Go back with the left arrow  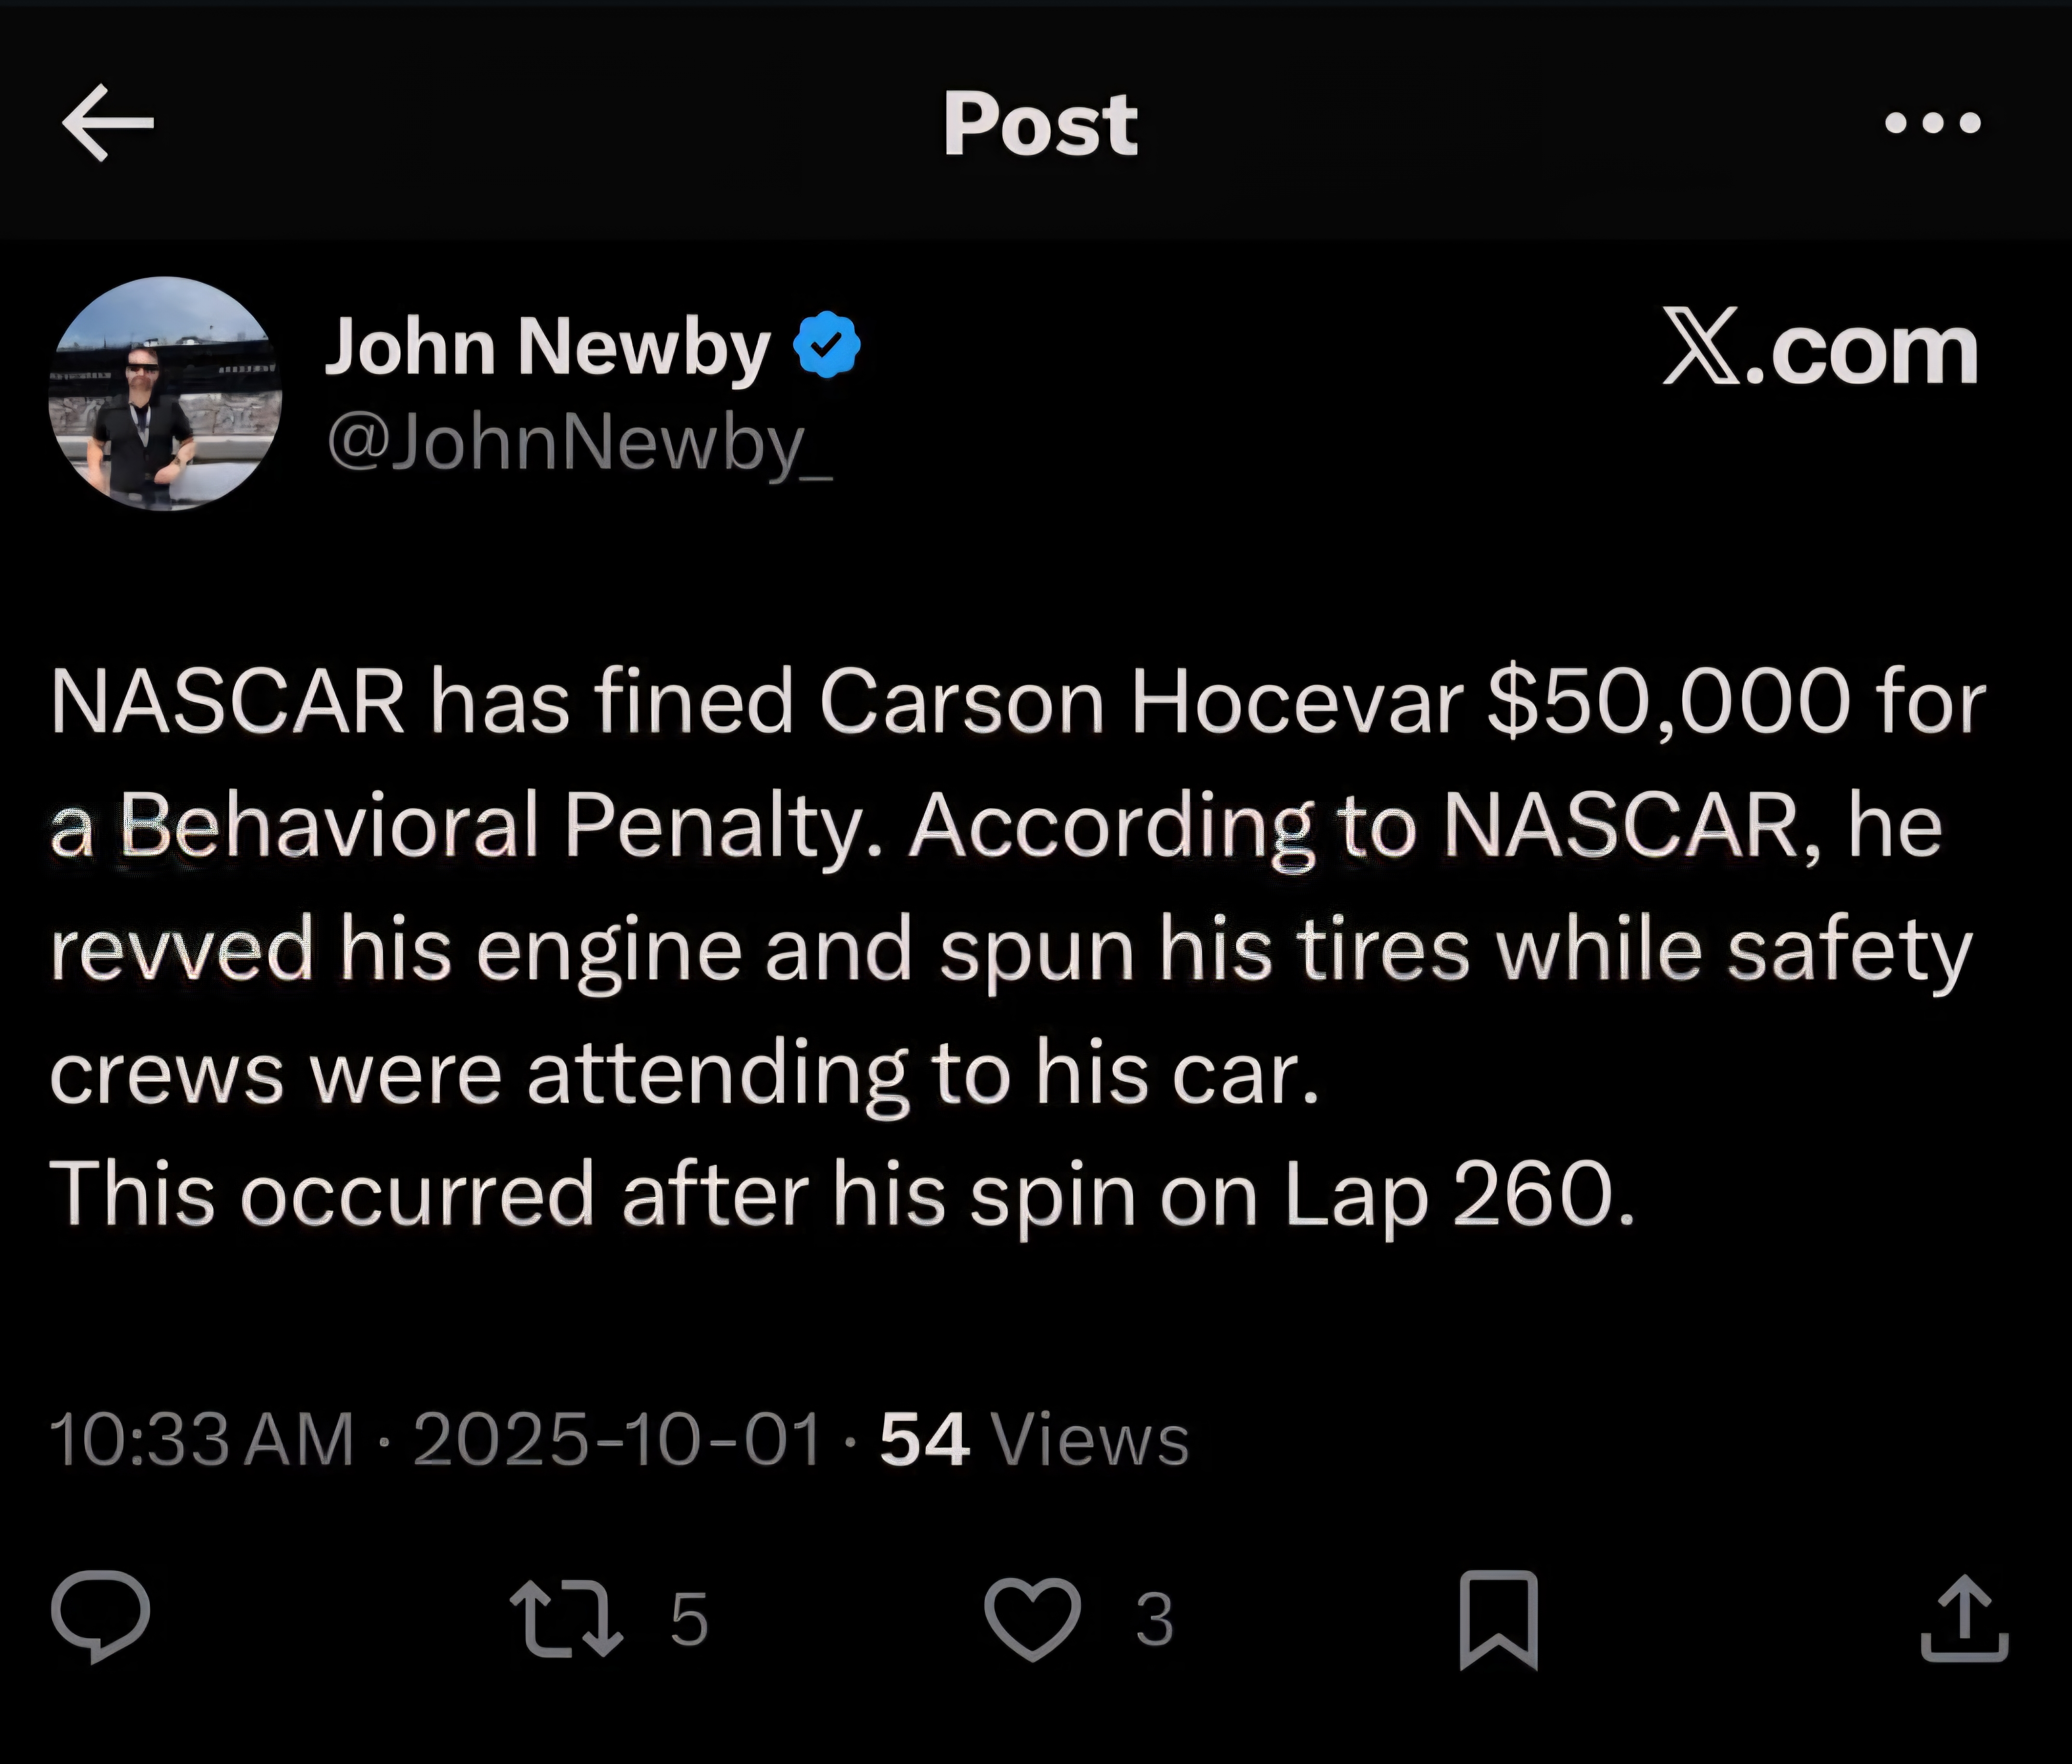pyautogui.click(x=108, y=123)
